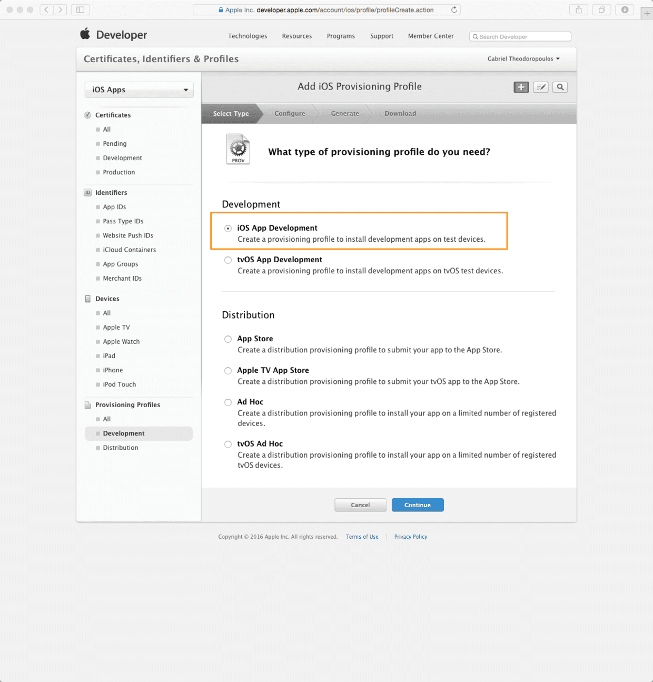The image size is (653, 682).
Task: Open All under Provisioning Profiles
Action: coord(107,419)
